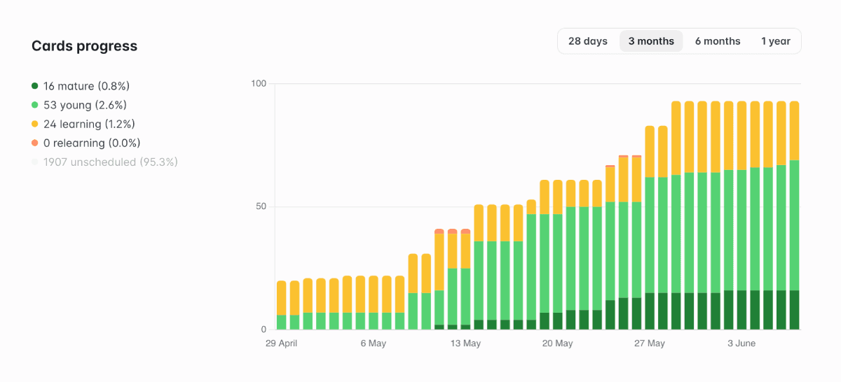Viewport: 841px width, 382px height.
Task: Click the last bar on the chart
Action: click(x=794, y=215)
